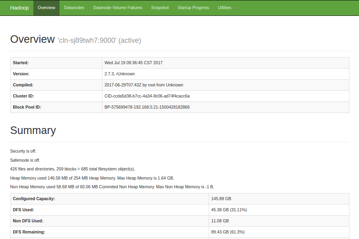
Task: Click the Hadoop brand logo text
Action: point(19,8)
